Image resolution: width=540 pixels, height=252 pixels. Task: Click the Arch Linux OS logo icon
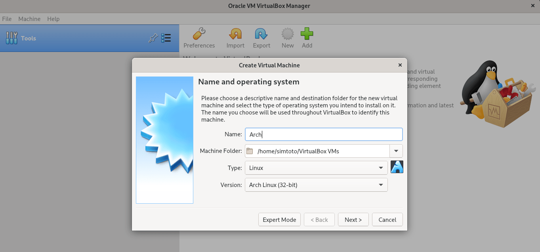[x=397, y=167]
